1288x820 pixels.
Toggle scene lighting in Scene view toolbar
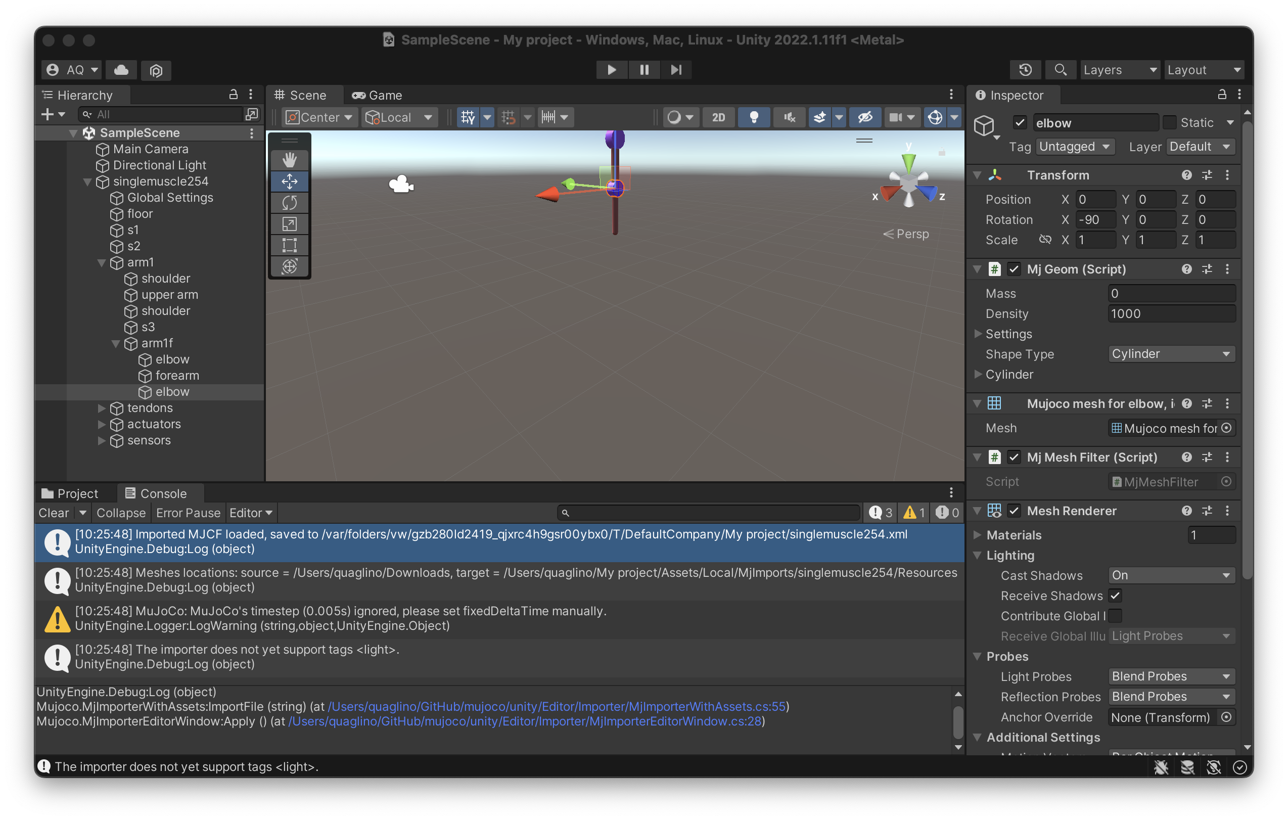click(x=754, y=117)
